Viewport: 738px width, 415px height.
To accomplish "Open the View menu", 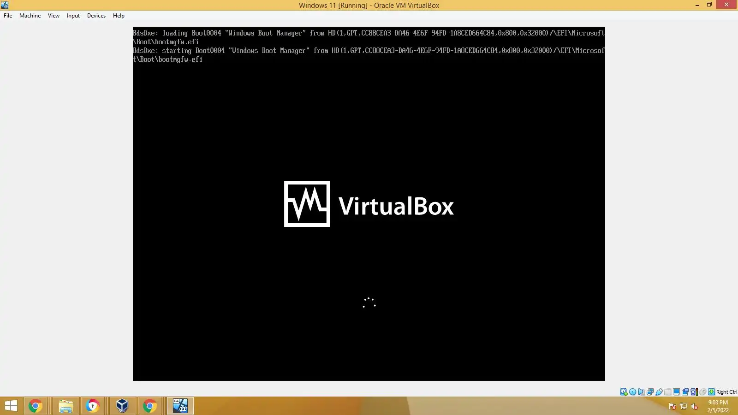I will coord(54,16).
